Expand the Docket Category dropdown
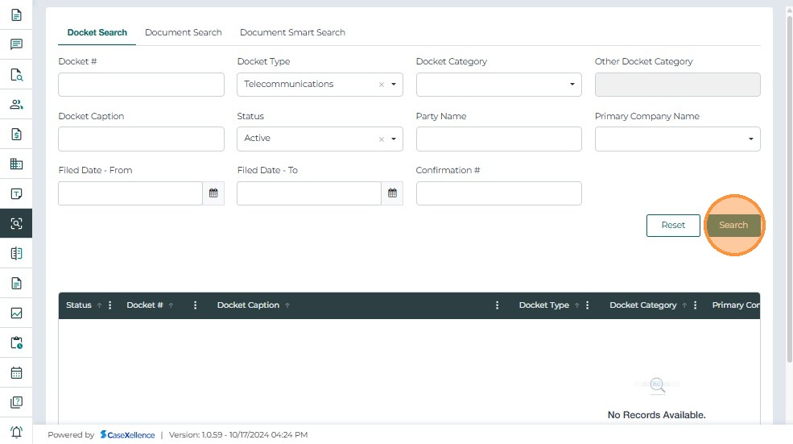Image resolution: width=793 pixels, height=444 pixels. coord(572,85)
